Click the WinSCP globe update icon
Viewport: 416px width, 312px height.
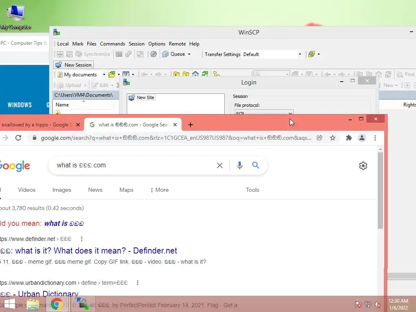(x=312, y=54)
